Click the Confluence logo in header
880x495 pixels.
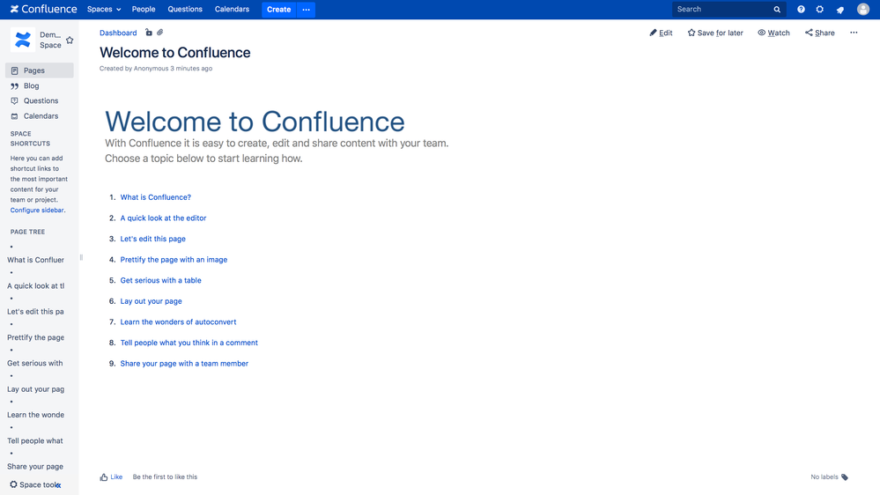coord(43,9)
